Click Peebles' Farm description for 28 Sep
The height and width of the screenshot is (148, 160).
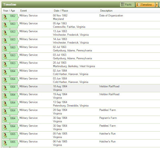pos(108,110)
